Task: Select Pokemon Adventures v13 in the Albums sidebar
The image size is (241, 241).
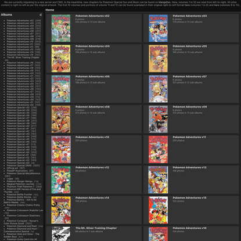Action: coord(20,49)
